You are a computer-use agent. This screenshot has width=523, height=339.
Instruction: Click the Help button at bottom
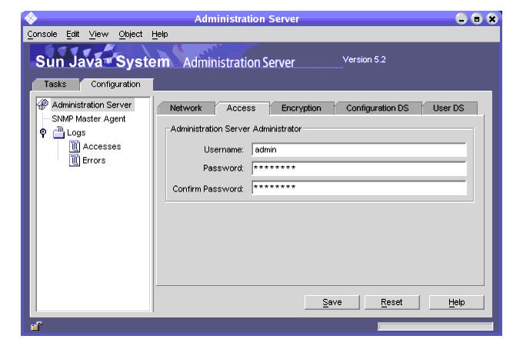click(457, 302)
